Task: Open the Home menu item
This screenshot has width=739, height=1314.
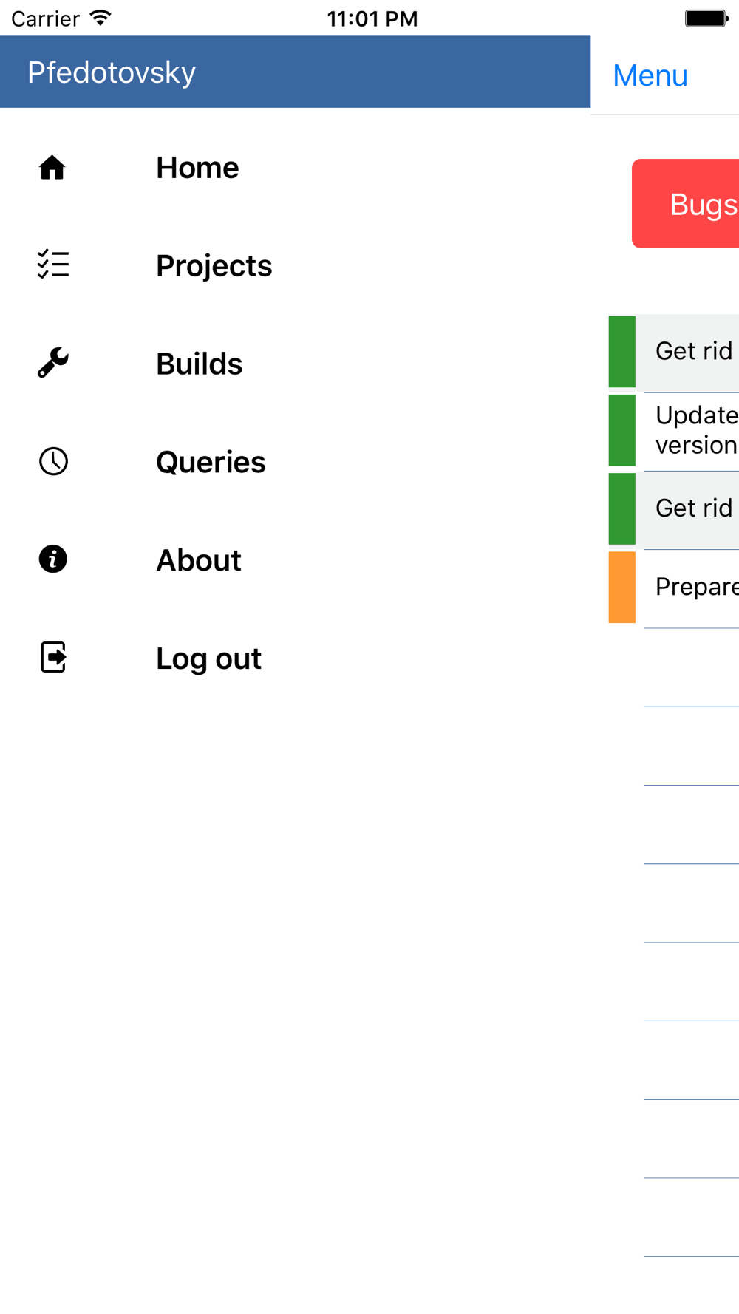Action: (197, 168)
